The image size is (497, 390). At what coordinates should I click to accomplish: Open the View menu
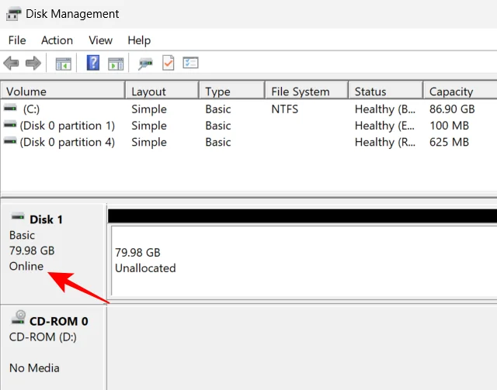[100, 40]
